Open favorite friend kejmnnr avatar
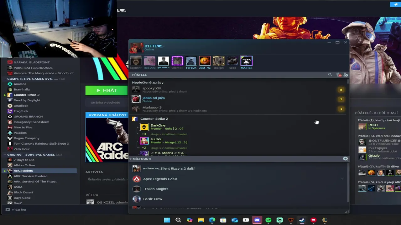 (136, 61)
